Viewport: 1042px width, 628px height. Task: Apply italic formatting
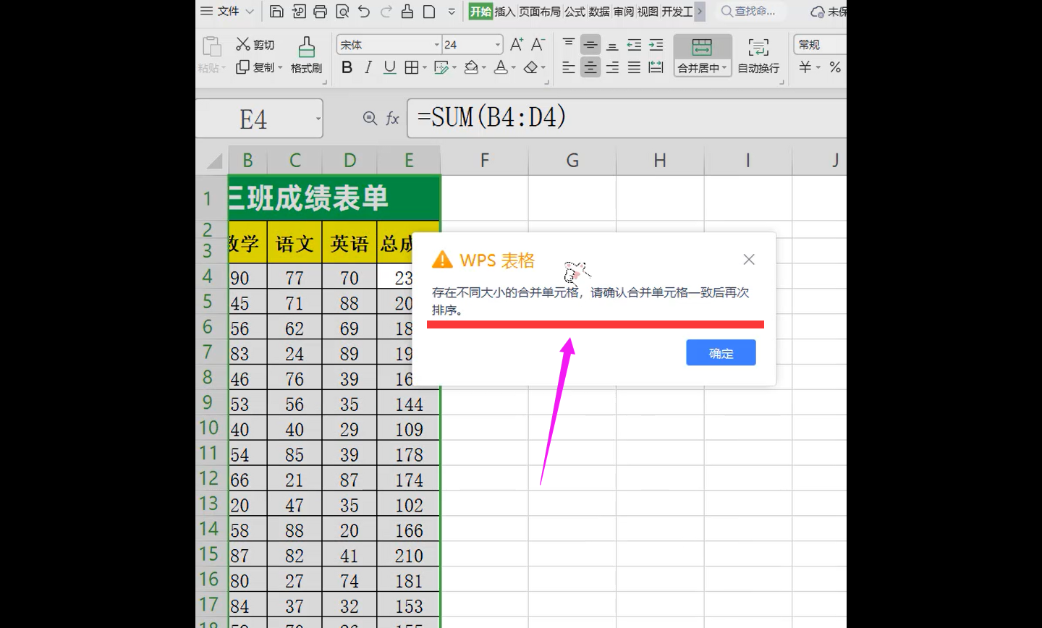pos(368,67)
